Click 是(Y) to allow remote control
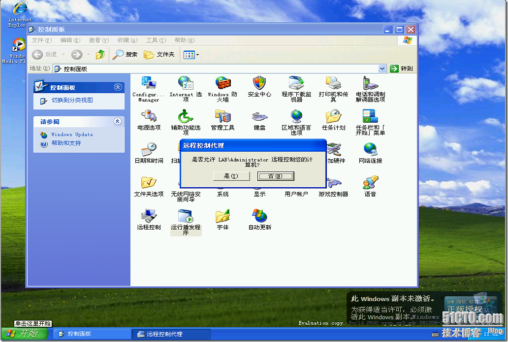508x342 pixels. click(231, 176)
